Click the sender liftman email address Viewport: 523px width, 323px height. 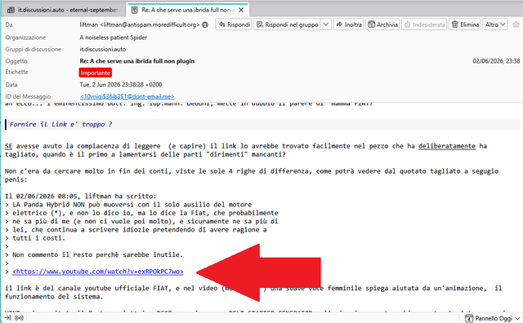(140, 24)
